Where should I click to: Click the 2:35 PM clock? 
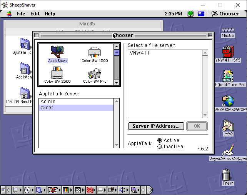click(174, 14)
